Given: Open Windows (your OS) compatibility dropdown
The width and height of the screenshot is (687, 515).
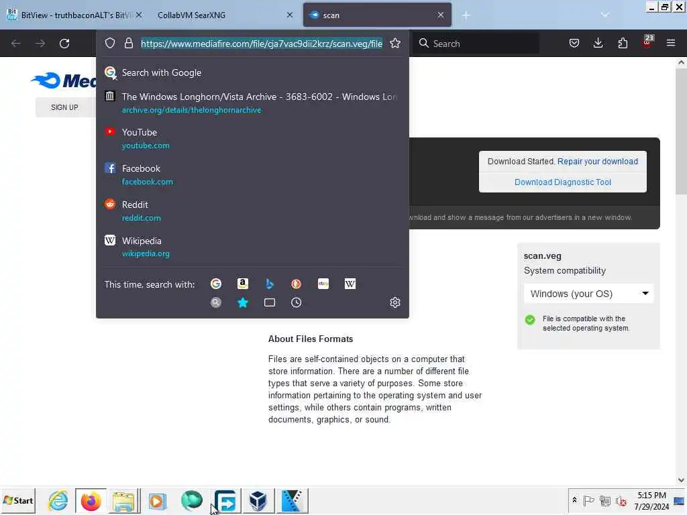Looking at the screenshot, I should 588,294.
